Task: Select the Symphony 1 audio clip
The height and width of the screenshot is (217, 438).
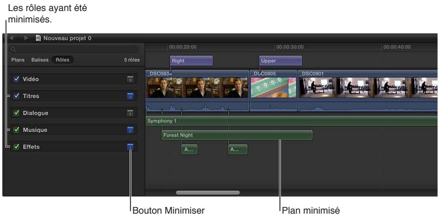Action: click(x=292, y=121)
